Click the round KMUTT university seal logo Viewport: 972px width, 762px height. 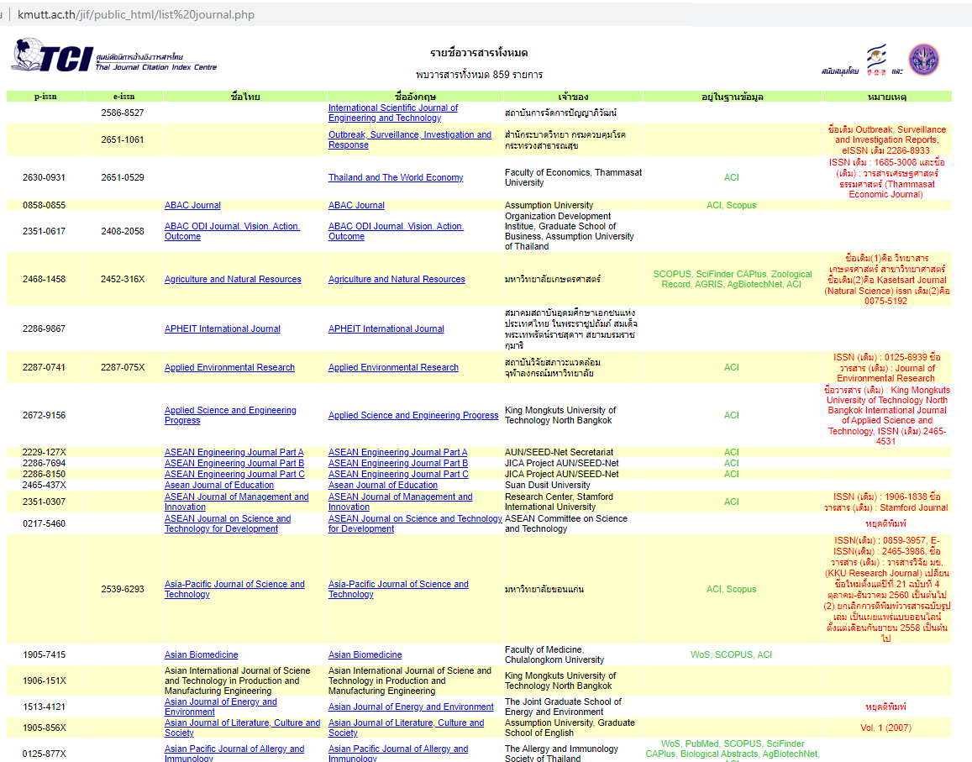click(924, 60)
